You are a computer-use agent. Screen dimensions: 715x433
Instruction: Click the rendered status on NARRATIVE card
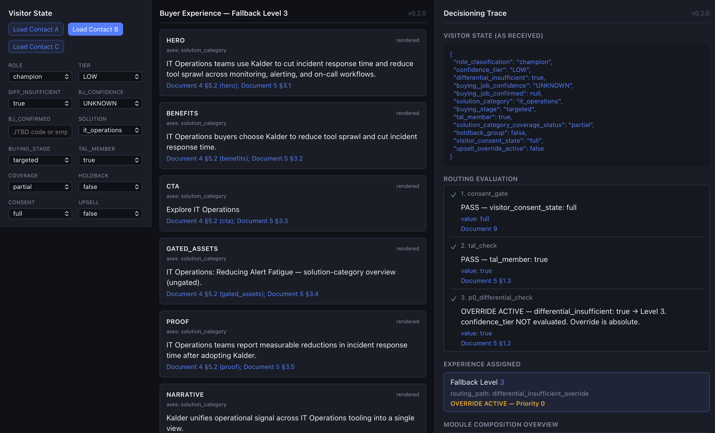pos(408,394)
